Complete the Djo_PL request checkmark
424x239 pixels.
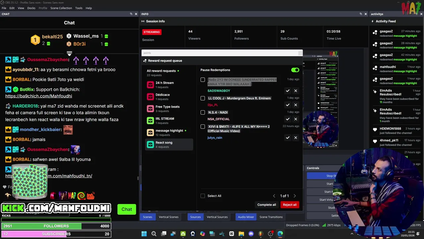point(288,105)
